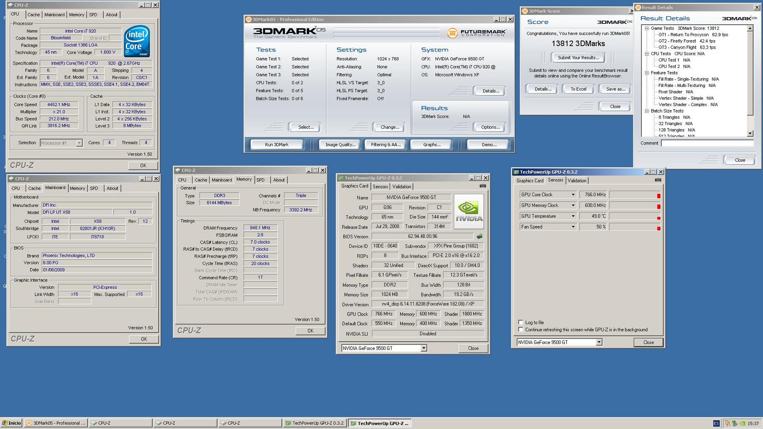Viewport: 763px width, 429px height.
Task: Click the 3DMark05 title bar icon
Action: (248, 19)
